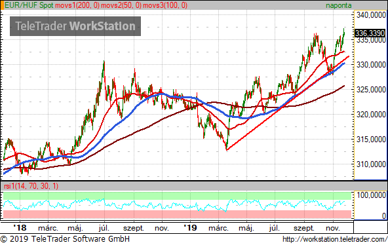
Task: Click the 330,0000 price axis label
Action: [x=371, y=65]
